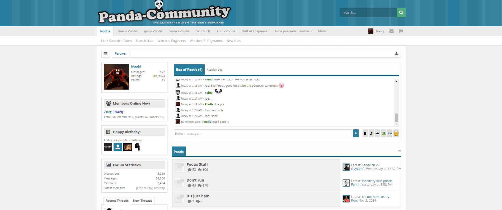Insert an image in the shoutbox

(383, 134)
